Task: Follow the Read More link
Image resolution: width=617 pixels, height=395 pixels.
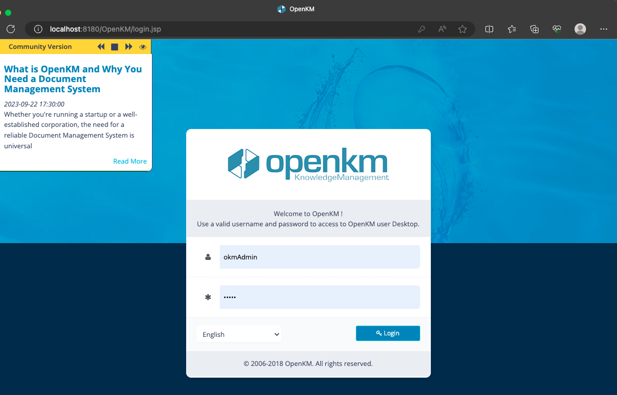Action: tap(130, 161)
